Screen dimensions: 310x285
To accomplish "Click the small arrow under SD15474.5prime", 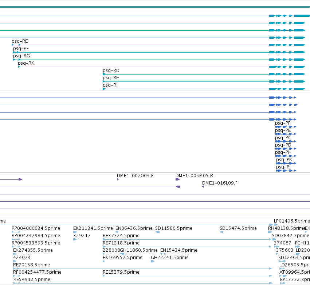I will [221, 232].
